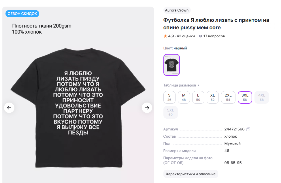Image resolution: width=281 pixels, height=183 pixels.
Task: Go to the next product photo
Action: [x=147, y=108]
